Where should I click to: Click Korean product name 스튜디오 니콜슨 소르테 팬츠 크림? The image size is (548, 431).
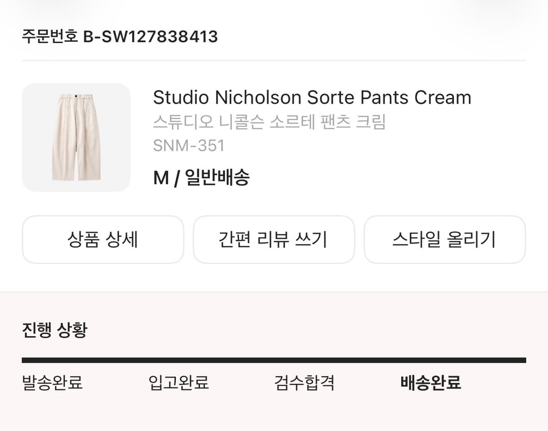click(x=269, y=122)
